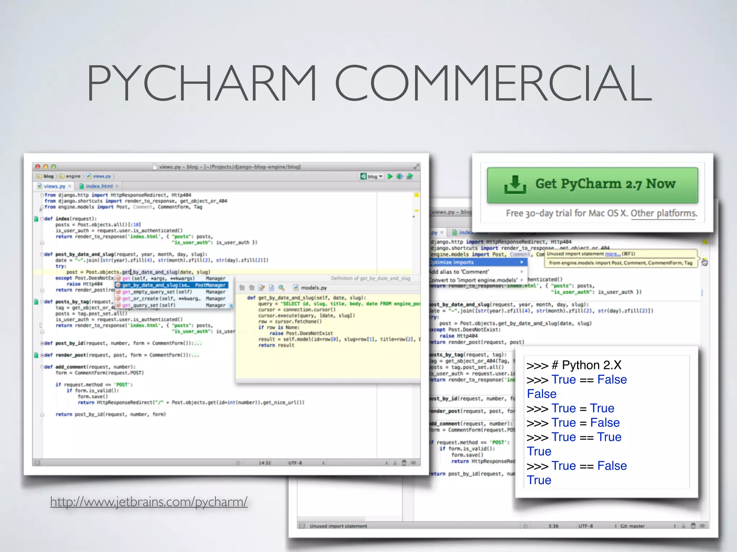Select 'get(self, *args, **kwargs)' completion item
Viewport: 737px width, 552px height.
tap(172, 278)
